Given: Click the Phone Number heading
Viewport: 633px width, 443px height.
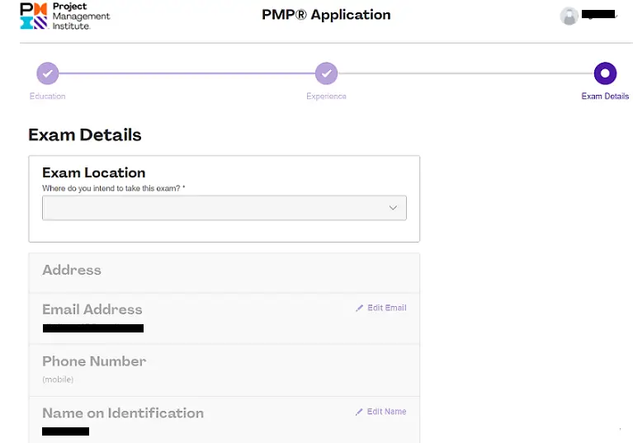Looking at the screenshot, I should click(94, 361).
